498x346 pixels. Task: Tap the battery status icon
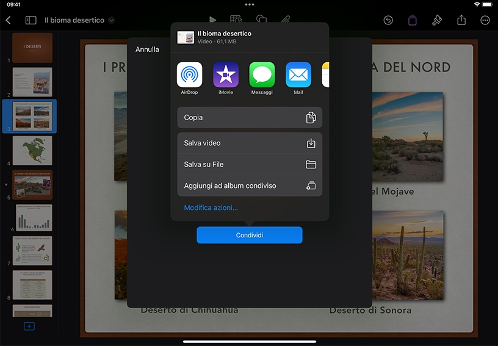[x=488, y=4]
